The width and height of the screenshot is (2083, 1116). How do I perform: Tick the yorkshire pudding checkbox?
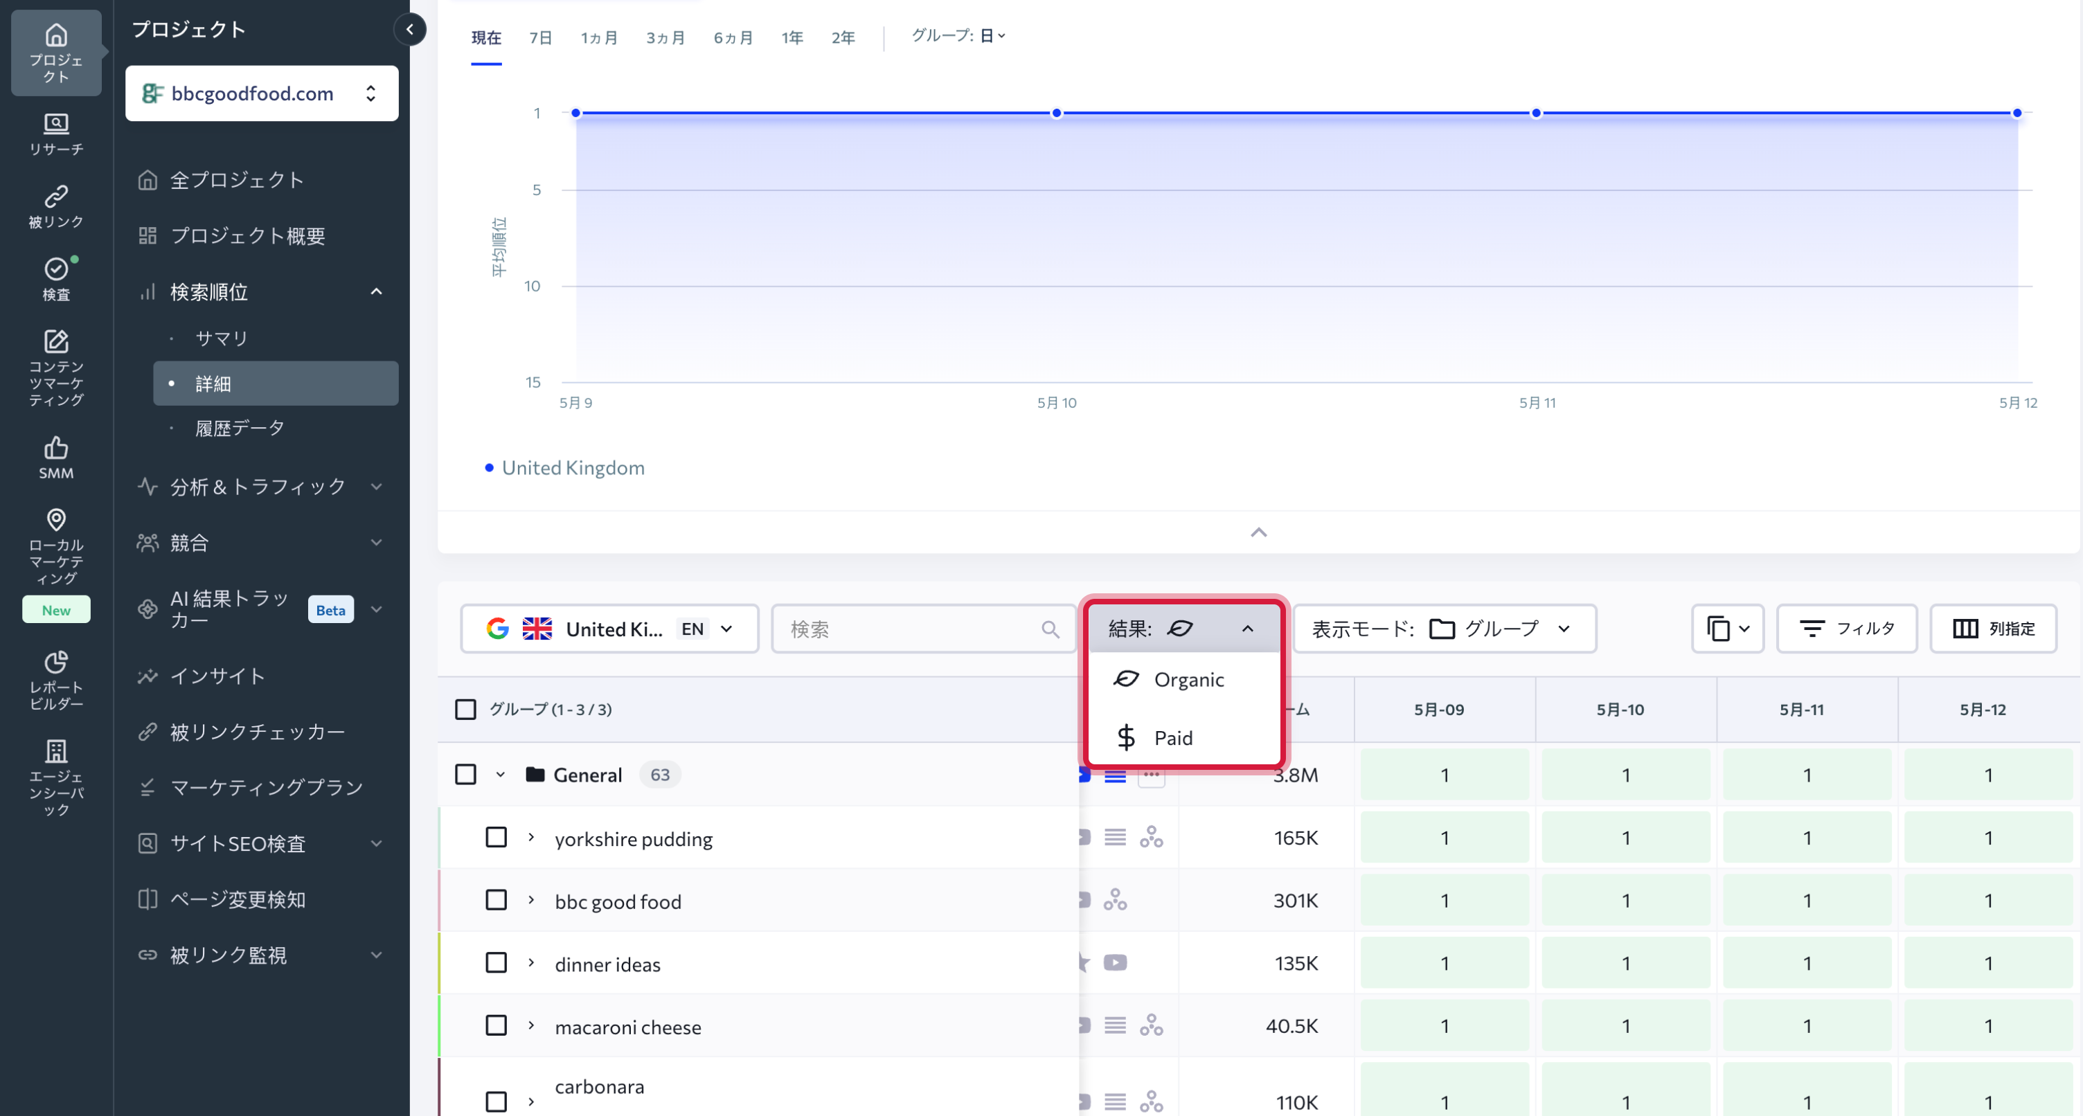(x=496, y=838)
